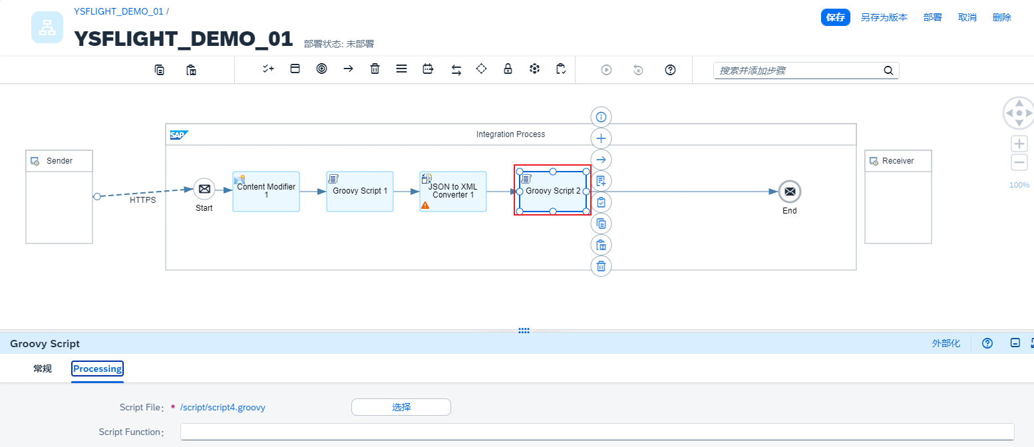Open the Participants palette with checkmark-plus icon

[268, 69]
